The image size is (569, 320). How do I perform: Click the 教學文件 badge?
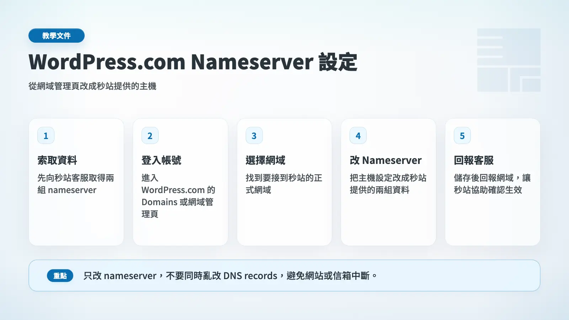point(57,36)
